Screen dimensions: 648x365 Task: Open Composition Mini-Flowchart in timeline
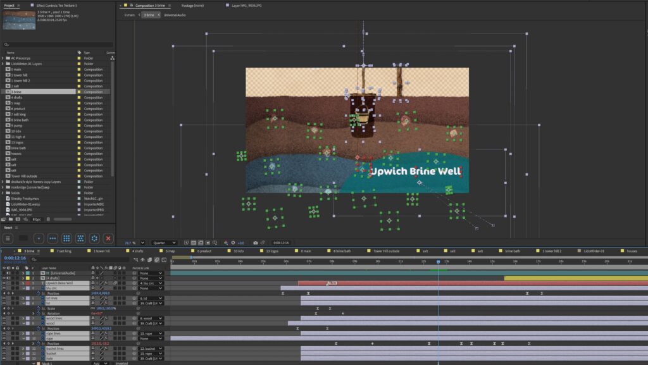135,260
